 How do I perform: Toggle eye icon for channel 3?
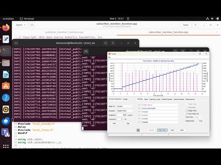(139, 112)
